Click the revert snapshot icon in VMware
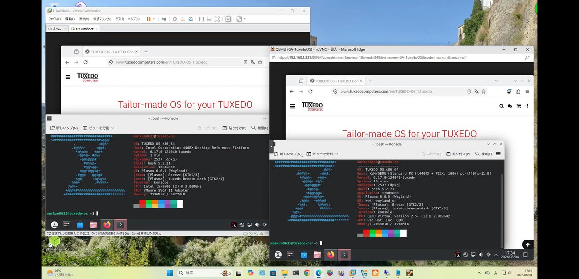The width and height of the screenshot is (579, 279). pyautogui.click(x=182, y=19)
